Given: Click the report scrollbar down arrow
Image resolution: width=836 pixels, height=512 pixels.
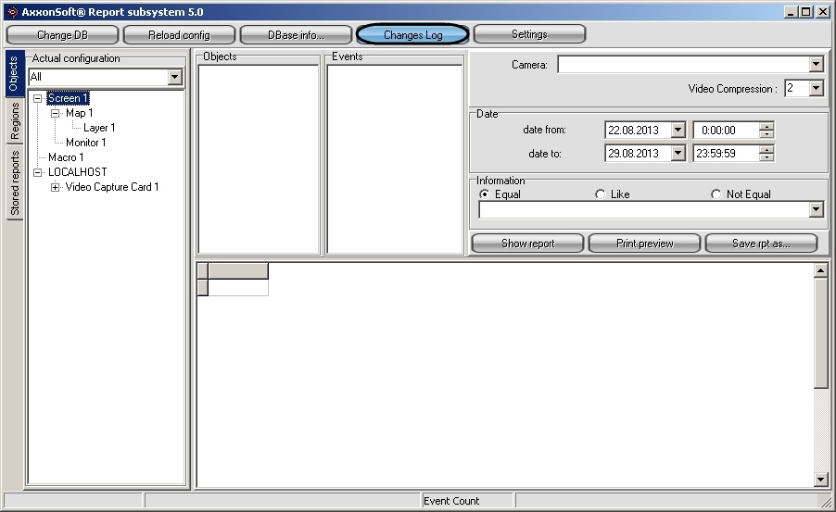Looking at the screenshot, I should tap(820, 480).
